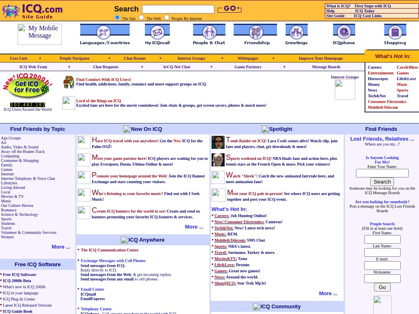Image resolution: width=419 pixels, height=314 pixels.
Task: Click the Promote your homepage image icon
Action: pos(84,177)
